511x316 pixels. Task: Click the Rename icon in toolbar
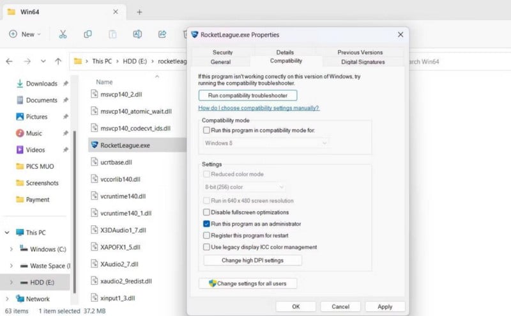click(x=137, y=34)
